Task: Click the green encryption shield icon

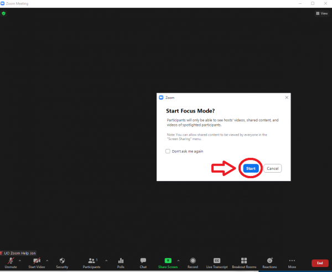Action: (4, 13)
